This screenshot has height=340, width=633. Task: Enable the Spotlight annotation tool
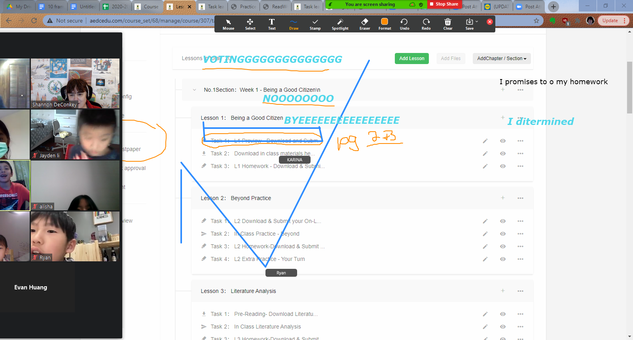[x=340, y=24]
